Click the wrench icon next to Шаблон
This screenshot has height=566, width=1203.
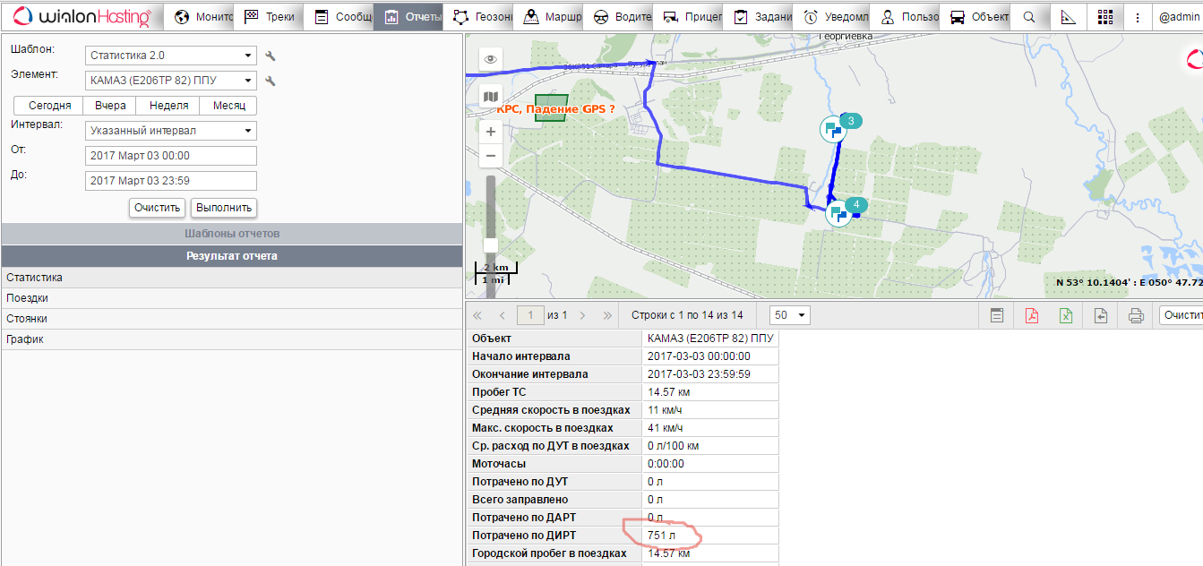point(271,56)
